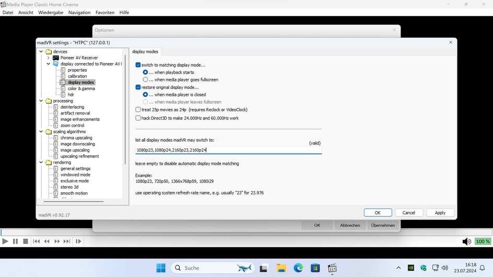
Task: Click the Play button in the player
Action: (x=5, y=241)
